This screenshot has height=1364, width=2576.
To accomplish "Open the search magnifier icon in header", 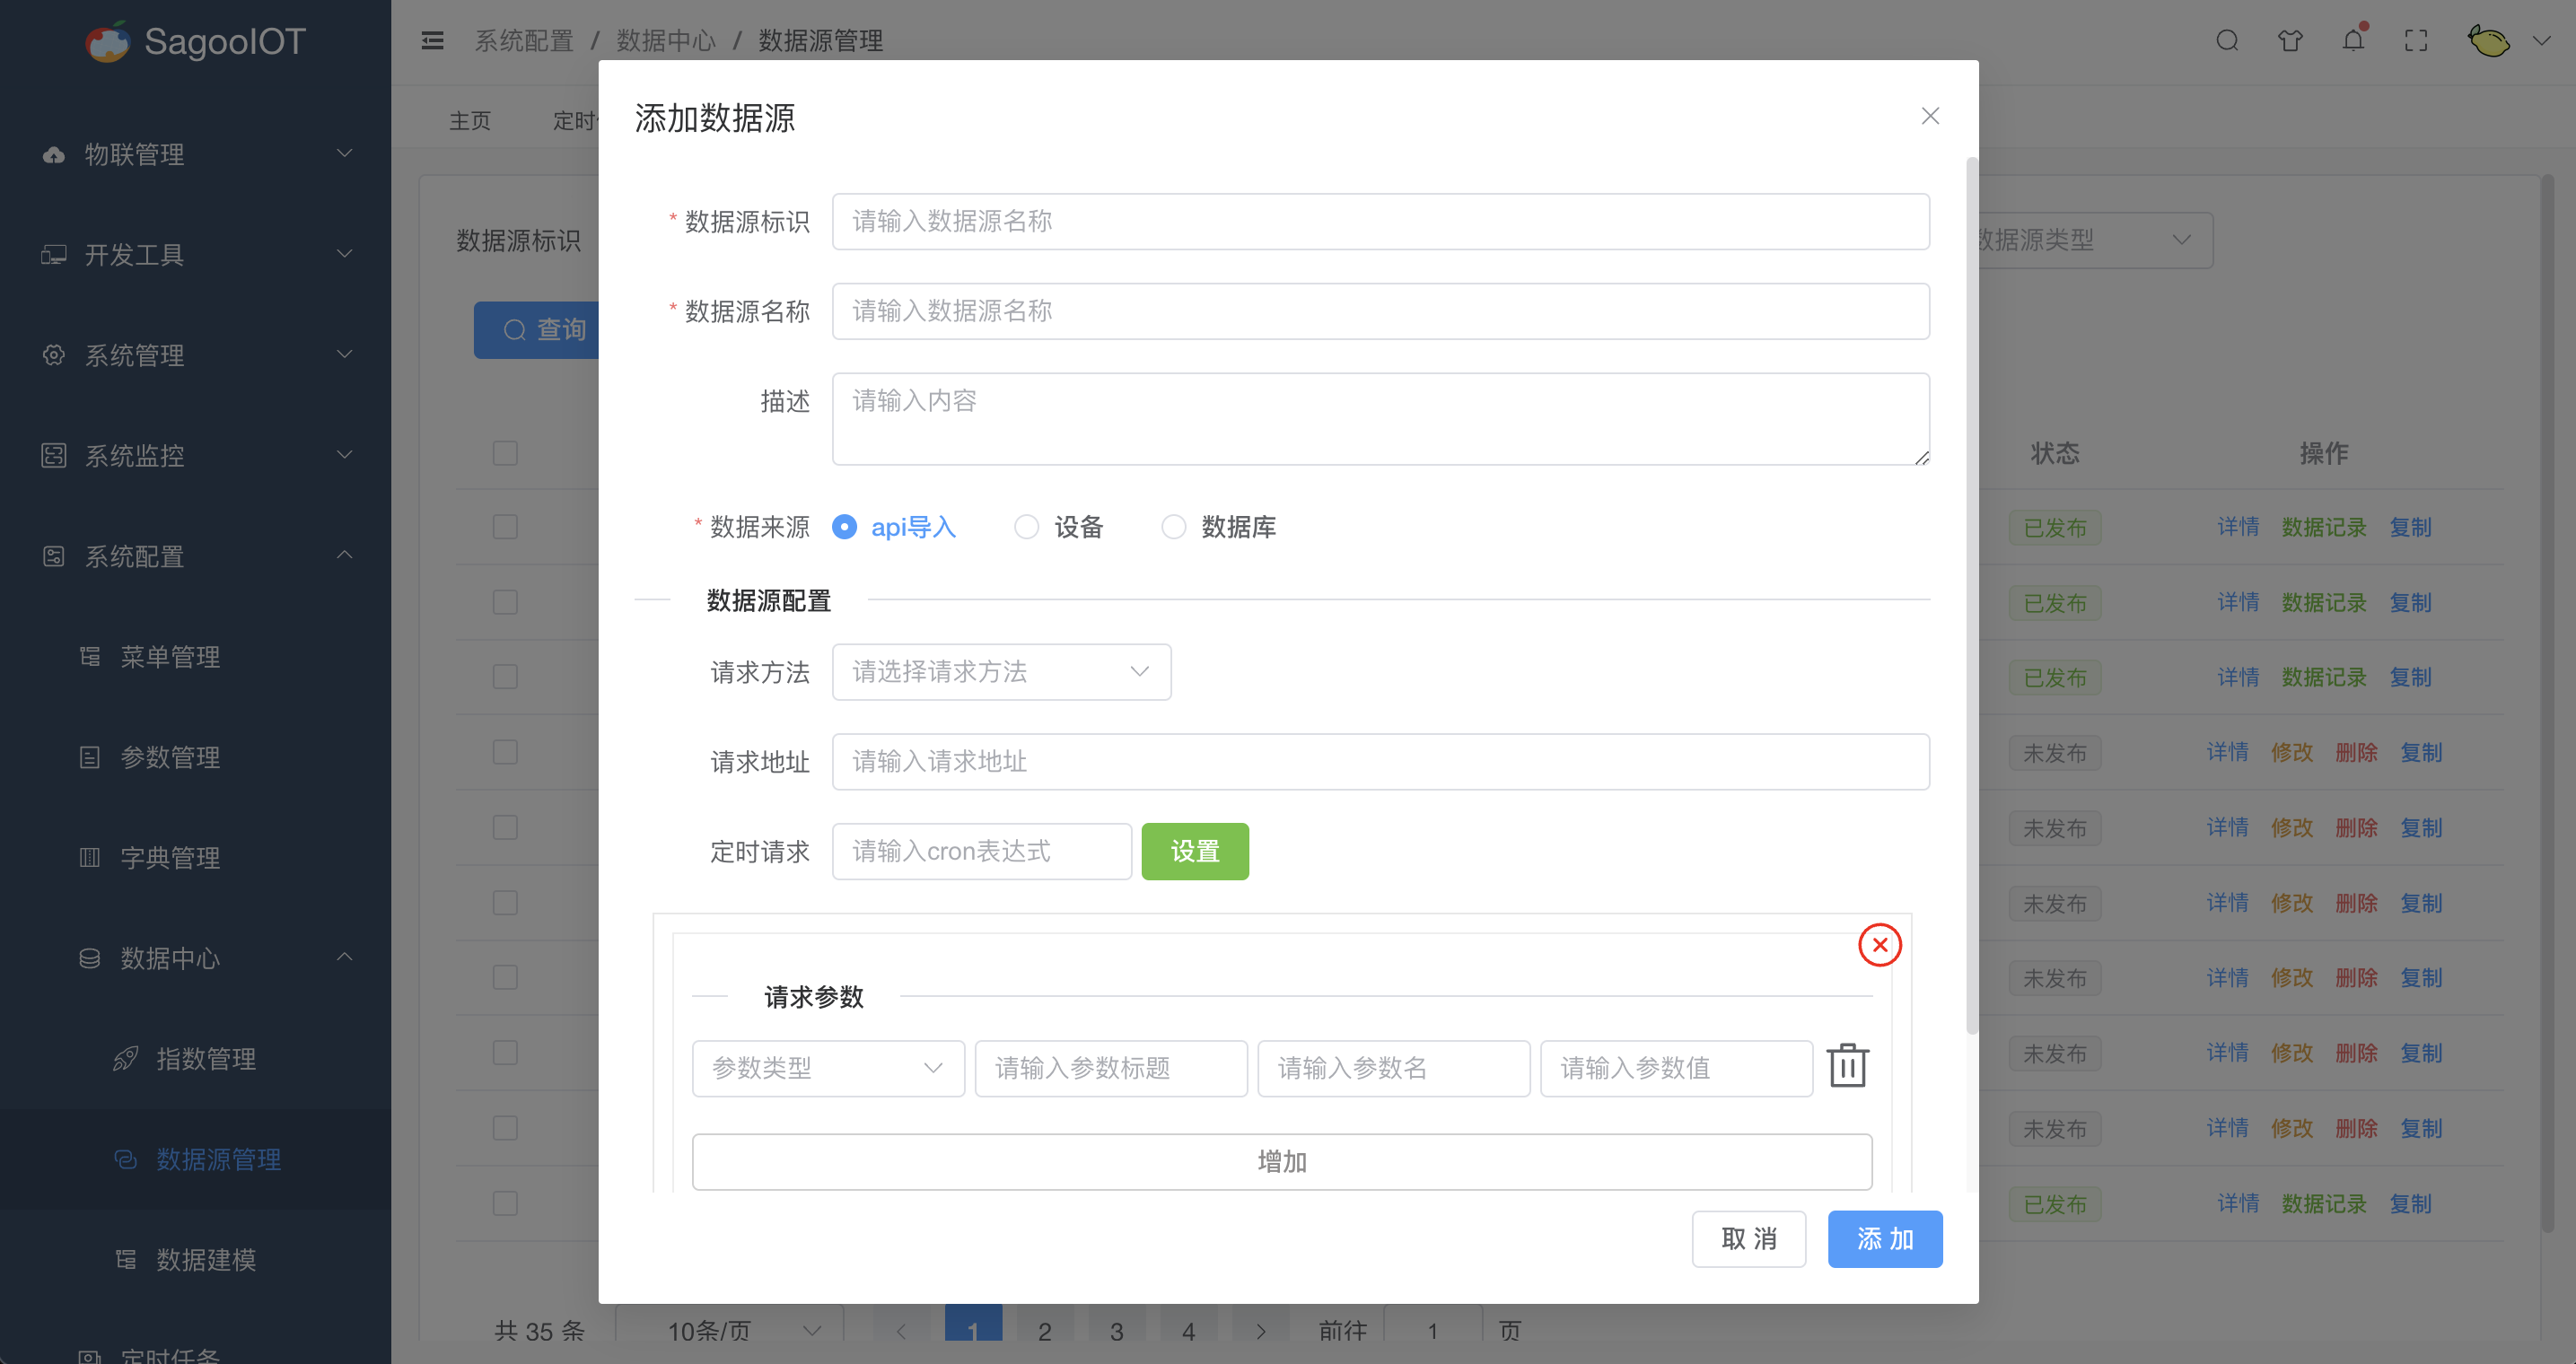I will (x=2227, y=41).
